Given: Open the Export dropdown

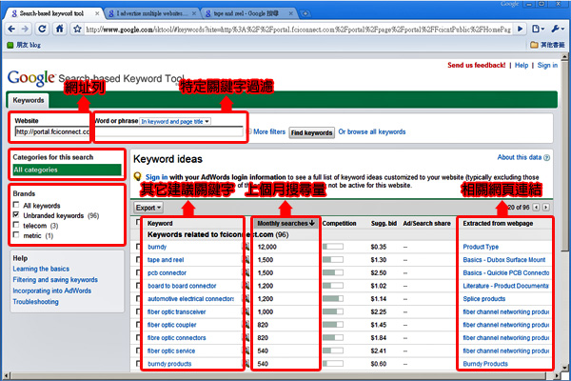Looking at the screenshot, I should pos(148,208).
